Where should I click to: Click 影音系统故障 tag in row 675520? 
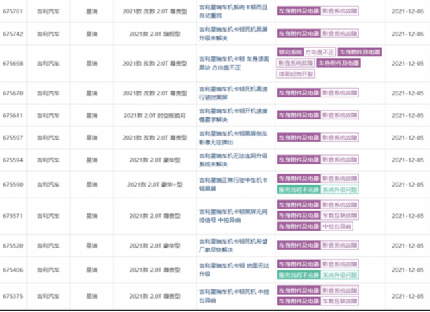[x=339, y=245]
